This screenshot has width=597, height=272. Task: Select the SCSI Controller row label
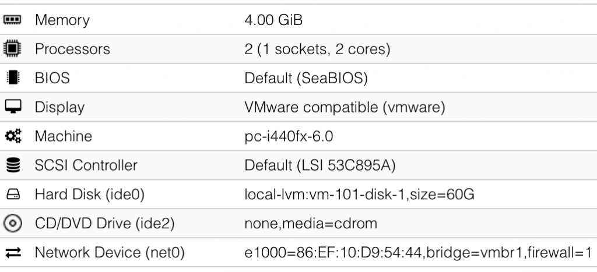tap(86, 165)
